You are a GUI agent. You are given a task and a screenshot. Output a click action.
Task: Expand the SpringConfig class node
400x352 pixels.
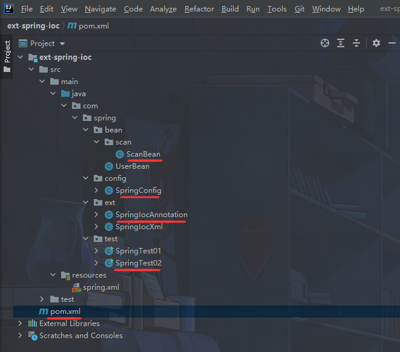[x=96, y=190]
